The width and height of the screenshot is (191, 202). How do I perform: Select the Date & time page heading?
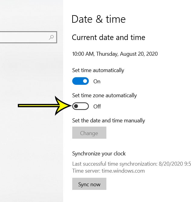pyautogui.click(x=99, y=19)
